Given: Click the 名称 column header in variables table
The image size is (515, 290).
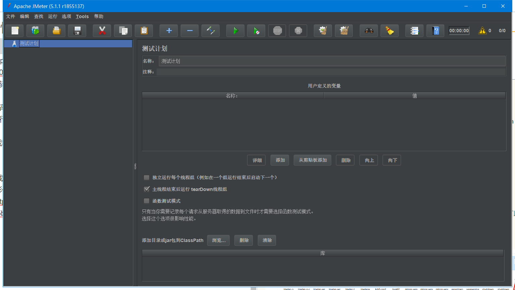Looking at the screenshot, I should pos(233,96).
